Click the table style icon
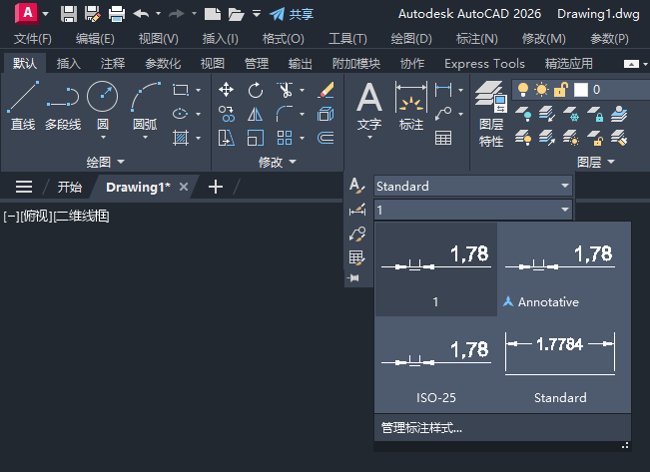The image size is (650, 472). click(x=356, y=257)
